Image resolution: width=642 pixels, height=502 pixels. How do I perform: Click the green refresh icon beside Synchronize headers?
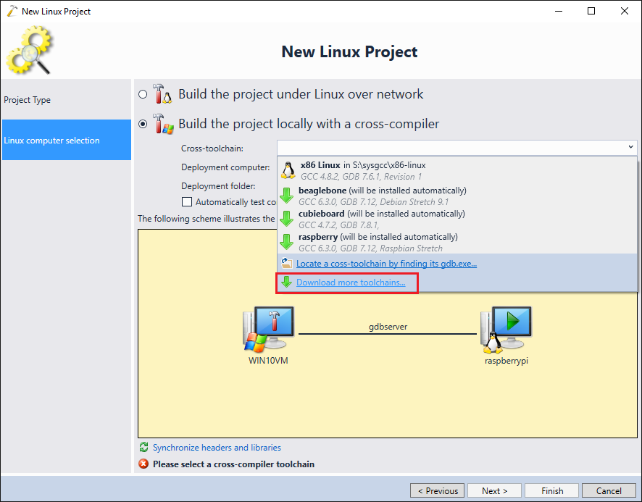pyautogui.click(x=143, y=447)
